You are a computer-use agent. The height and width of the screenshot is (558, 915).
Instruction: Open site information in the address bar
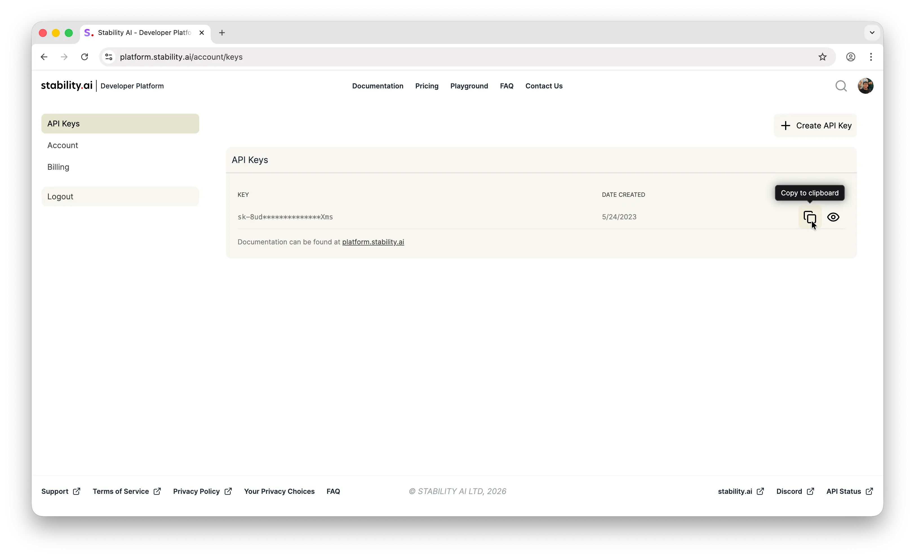coord(108,57)
